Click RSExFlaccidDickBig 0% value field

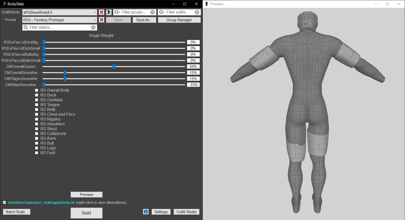(193, 42)
